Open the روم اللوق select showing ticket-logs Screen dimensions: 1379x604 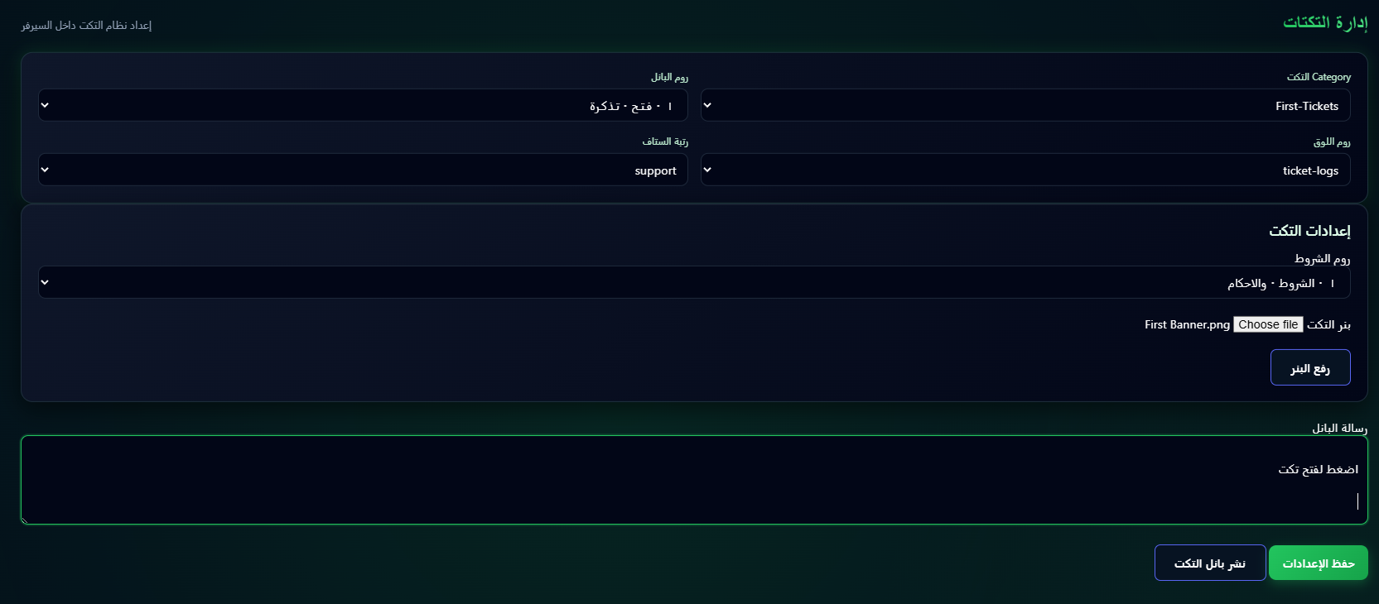[x=1025, y=170]
